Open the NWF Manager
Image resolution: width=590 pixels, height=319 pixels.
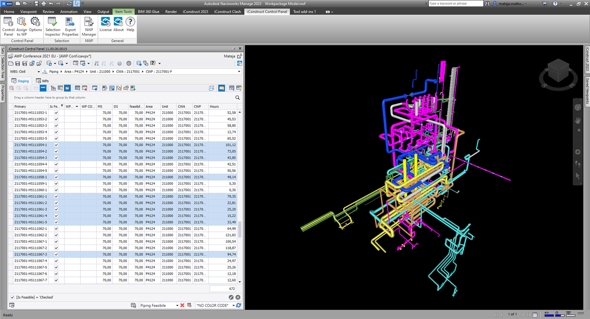pos(89,26)
